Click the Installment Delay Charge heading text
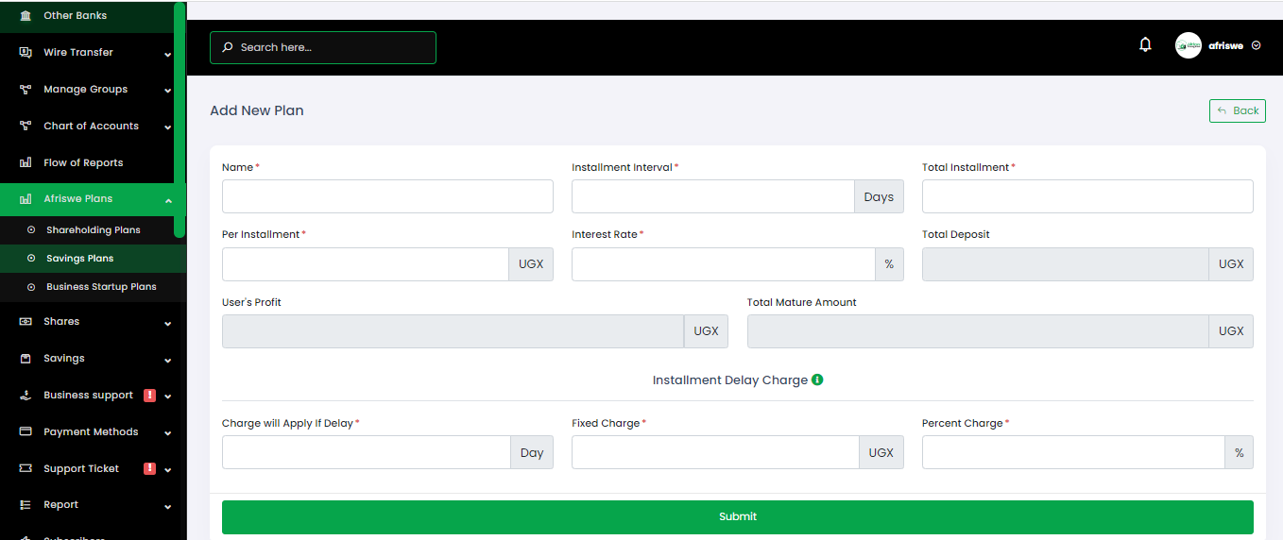The height and width of the screenshot is (540, 1283). (x=730, y=380)
